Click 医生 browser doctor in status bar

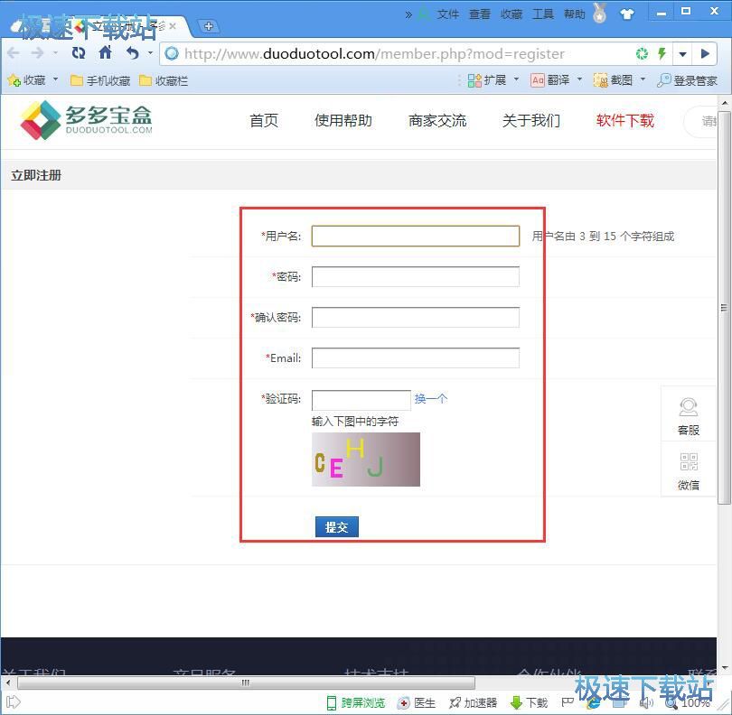[417, 702]
